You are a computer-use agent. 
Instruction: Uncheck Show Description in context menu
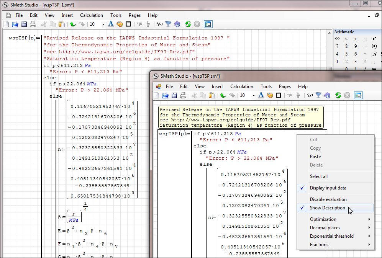coord(328,208)
